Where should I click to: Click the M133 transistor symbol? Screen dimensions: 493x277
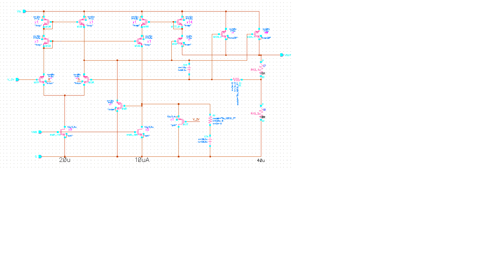click(46, 41)
